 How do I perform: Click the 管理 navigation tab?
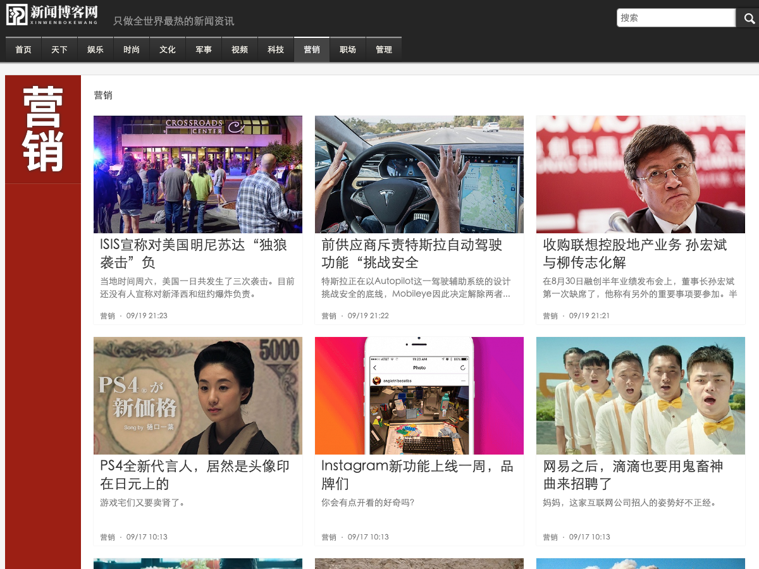tap(384, 50)
